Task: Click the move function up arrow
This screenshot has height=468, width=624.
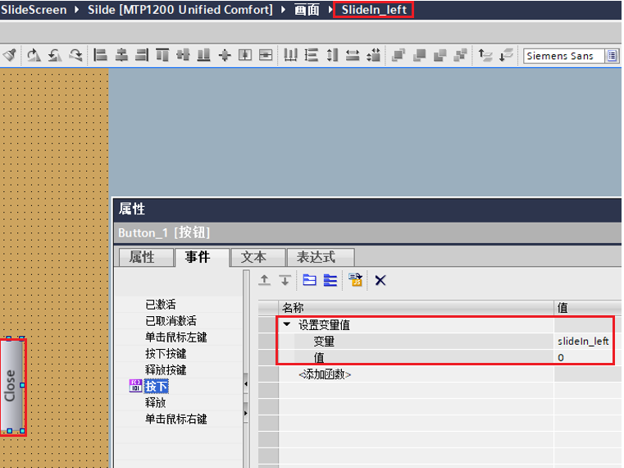Action: (264, 280)
